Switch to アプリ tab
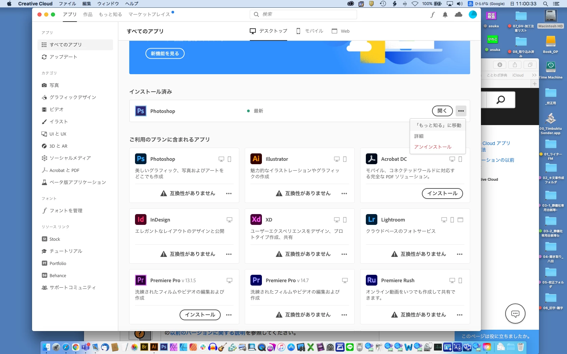 pos(70,14)
